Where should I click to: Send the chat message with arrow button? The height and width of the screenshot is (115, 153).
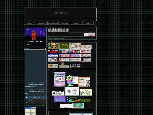(x=44, y=103)
